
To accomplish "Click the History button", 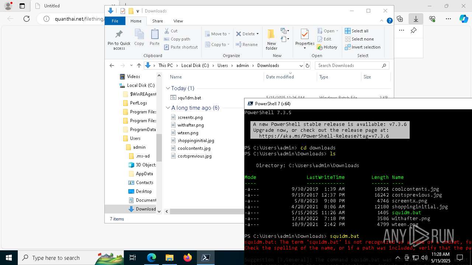I will (x=327, y=47).
